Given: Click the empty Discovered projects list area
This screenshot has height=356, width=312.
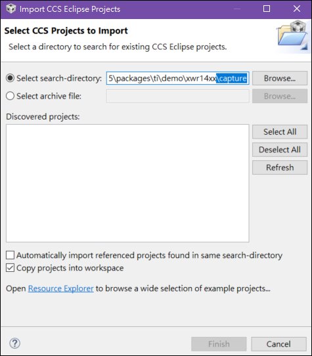Looking at the screenshot, I should coord(127,183).
